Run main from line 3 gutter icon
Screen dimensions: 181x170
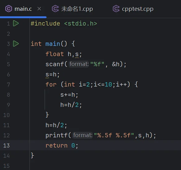coord(16,44)
